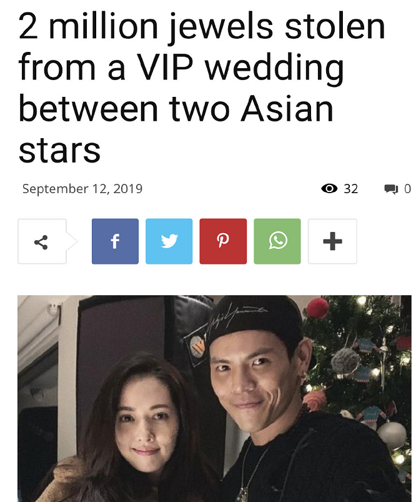Tweet this article via Twitter button
Viewport: 416px width, 502px height.
(169, 241)
